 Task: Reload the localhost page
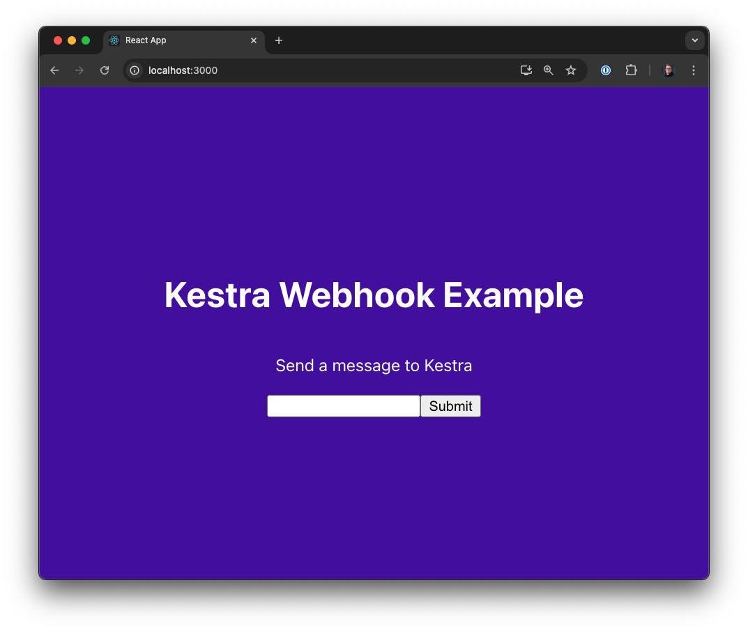click(x=105, y=70)
